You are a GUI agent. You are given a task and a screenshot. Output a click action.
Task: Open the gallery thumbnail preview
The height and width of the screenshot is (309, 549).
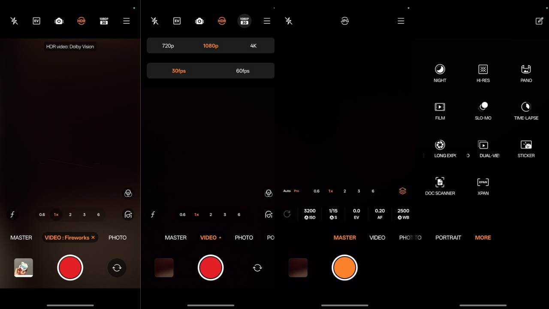click(23, 268)
